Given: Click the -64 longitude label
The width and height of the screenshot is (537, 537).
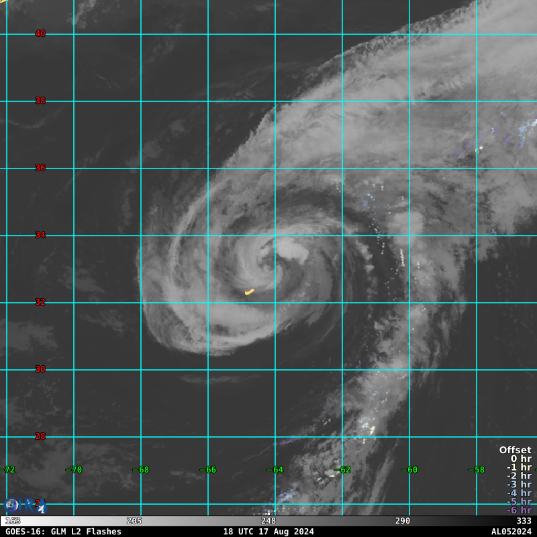Looking at the screenshot, I should pyautogui.click(x=275, y=470).
